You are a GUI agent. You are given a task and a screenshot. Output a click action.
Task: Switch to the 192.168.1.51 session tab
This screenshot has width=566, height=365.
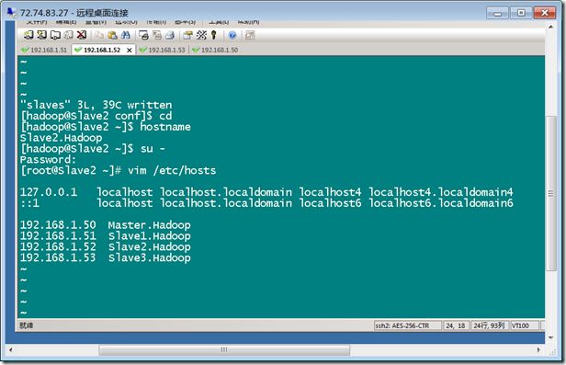44,50
